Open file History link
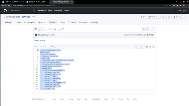Screen dimensions: 189x106 click(151, 35)
